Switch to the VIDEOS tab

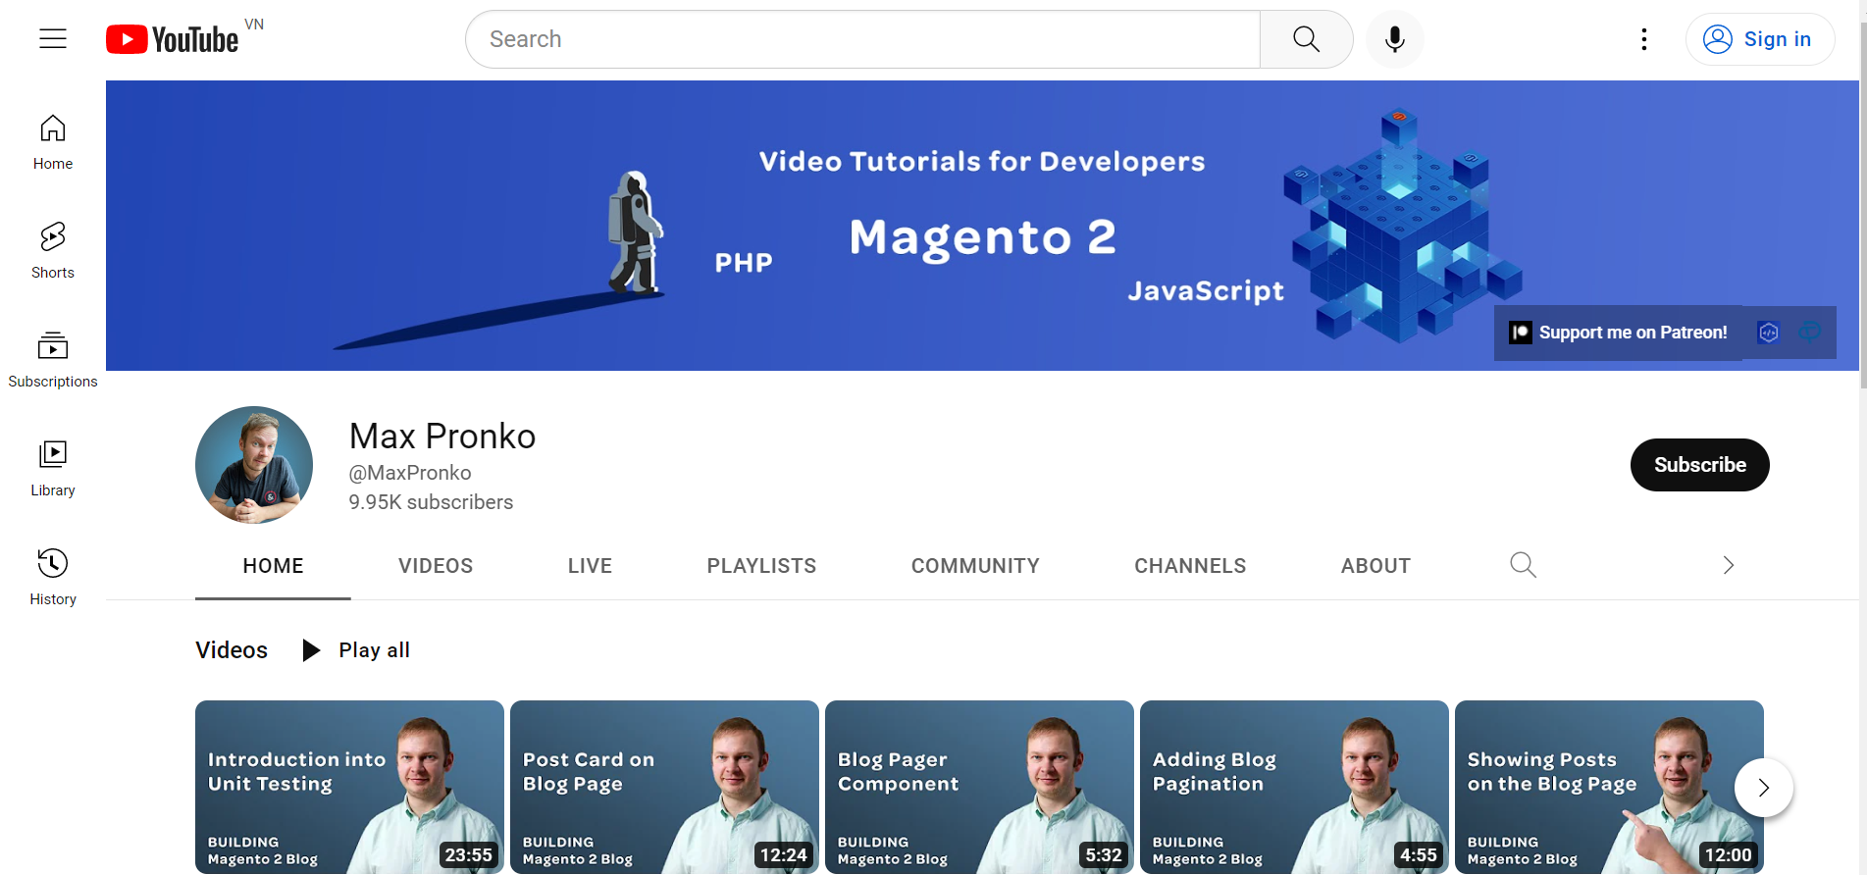(436, 566)
